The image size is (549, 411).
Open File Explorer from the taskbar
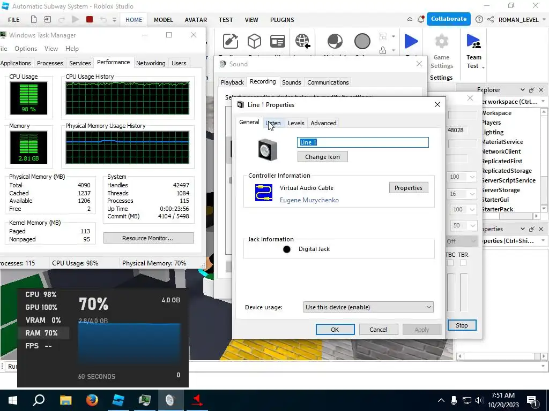pyautogui.click(x=65, y=400)
